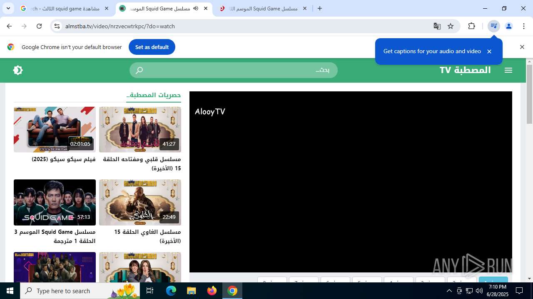533x299 pixels.
Task: Open the volume tray icon
Action: pyautogui.click(x=479, y=291)
